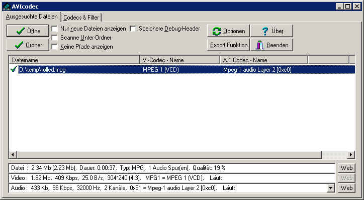The height and width of the screenshot is (200, 364).
Task: Click the Öffne button
Action: (x=28, y=31)
